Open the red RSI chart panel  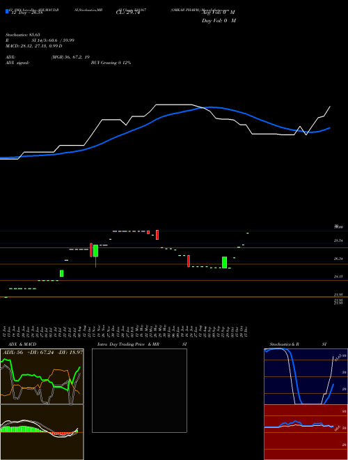pos(306,432)
